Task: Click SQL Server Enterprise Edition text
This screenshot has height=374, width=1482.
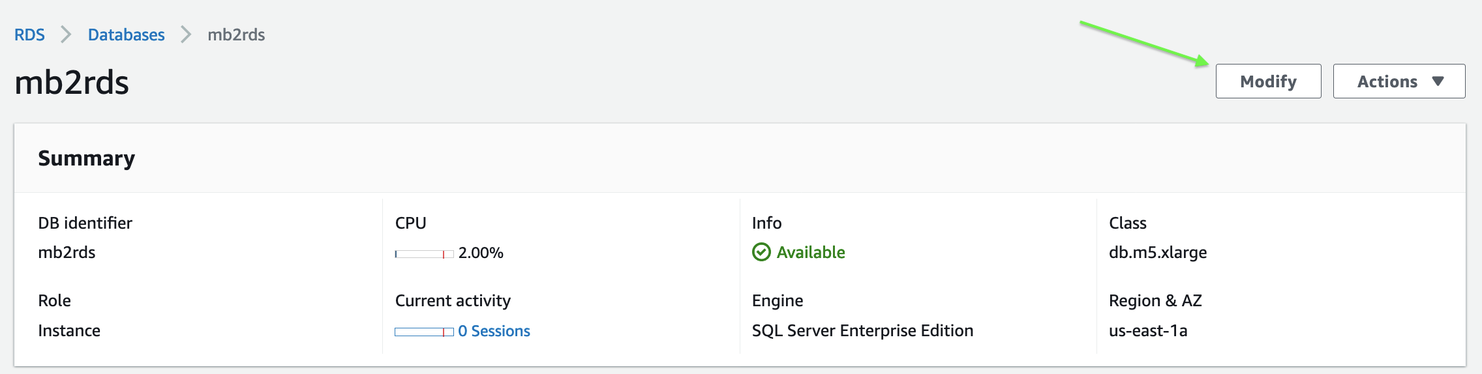Action: (862, 331)
